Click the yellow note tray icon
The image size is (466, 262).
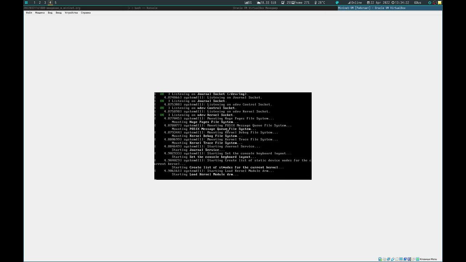pos(440,3)
